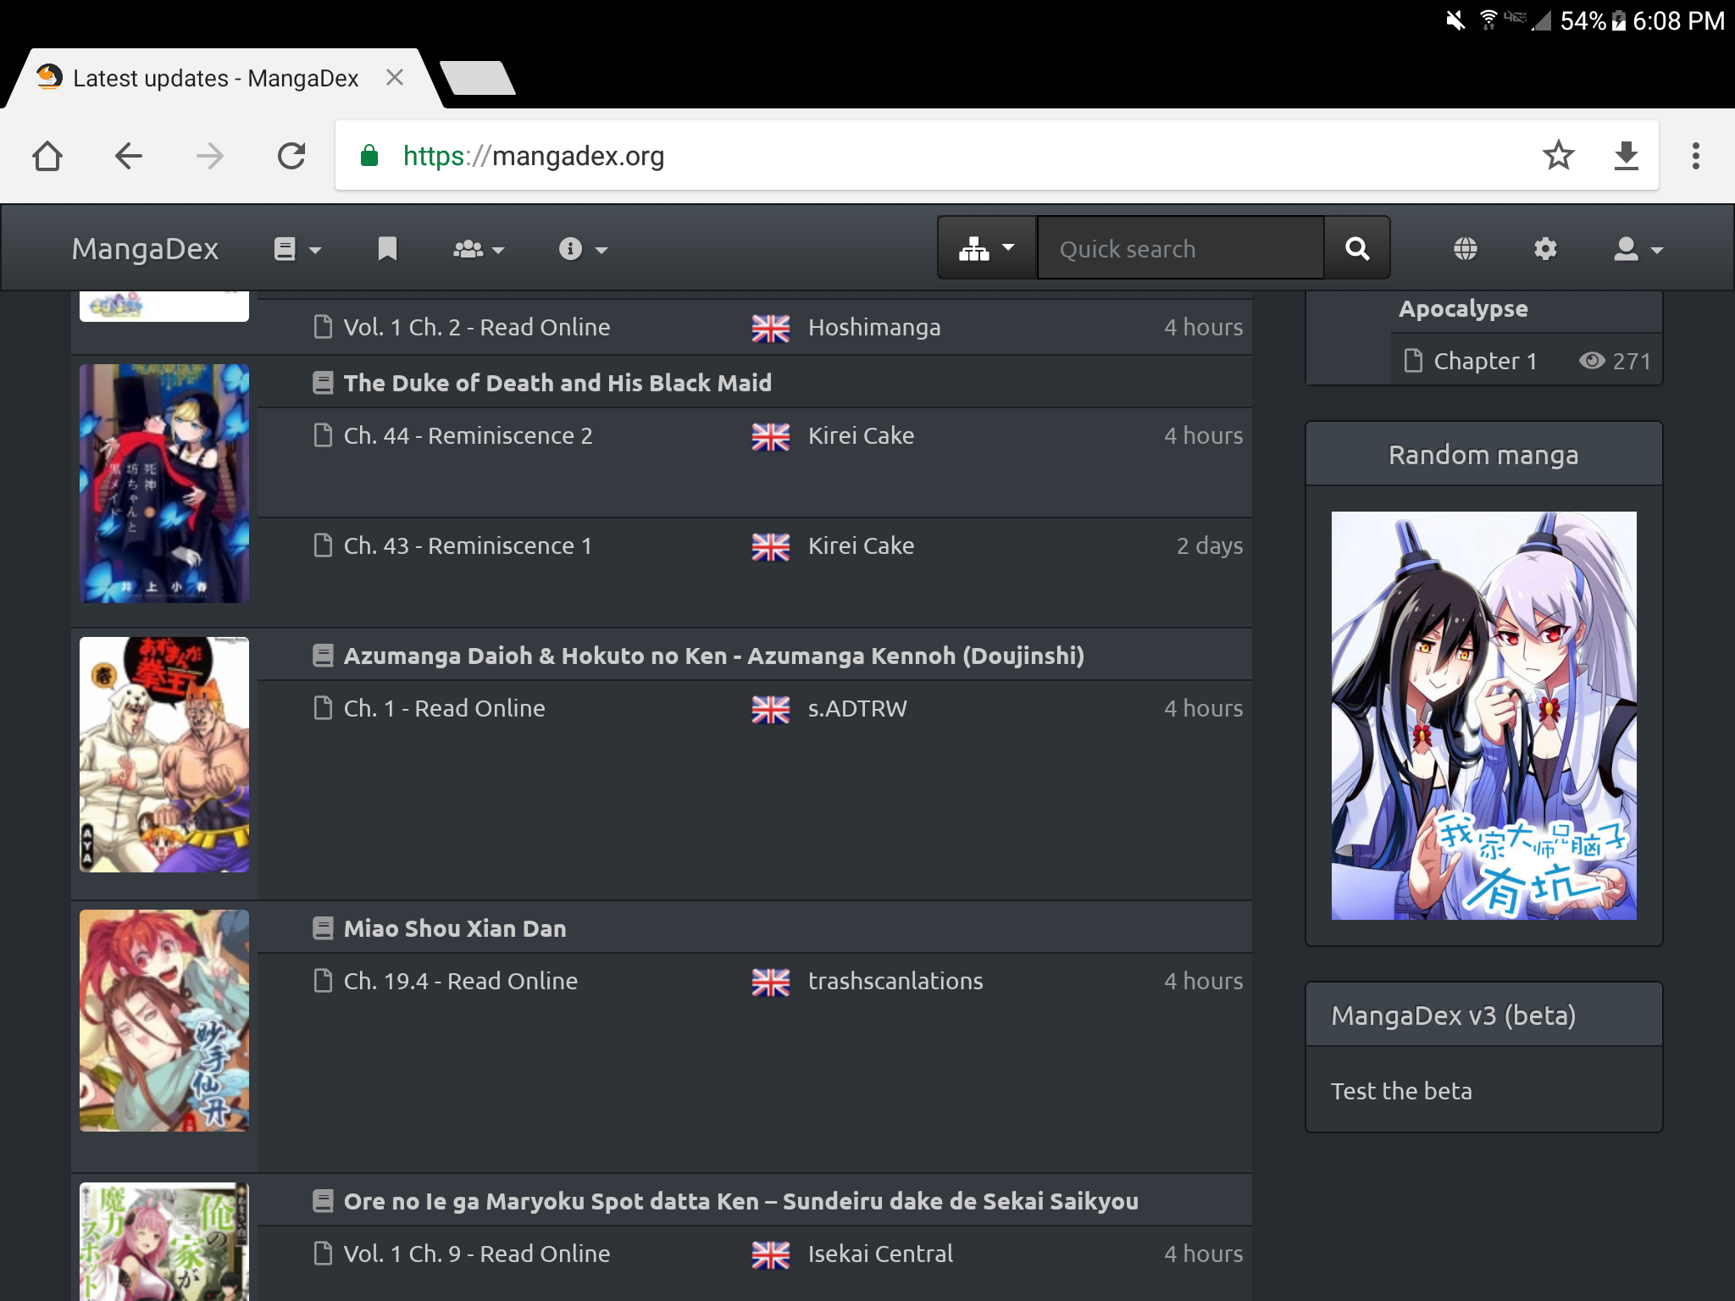1735x1301 pixels.
Task: Open Isekai Central group page
Action: point(880,1254)
